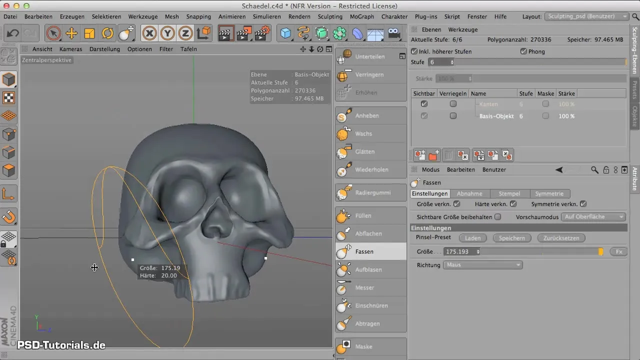The width and height of the screenshot is (640, 360).
Task: Toggle Verriegeln for Kanten layer
Action: [x=453, y=104]
